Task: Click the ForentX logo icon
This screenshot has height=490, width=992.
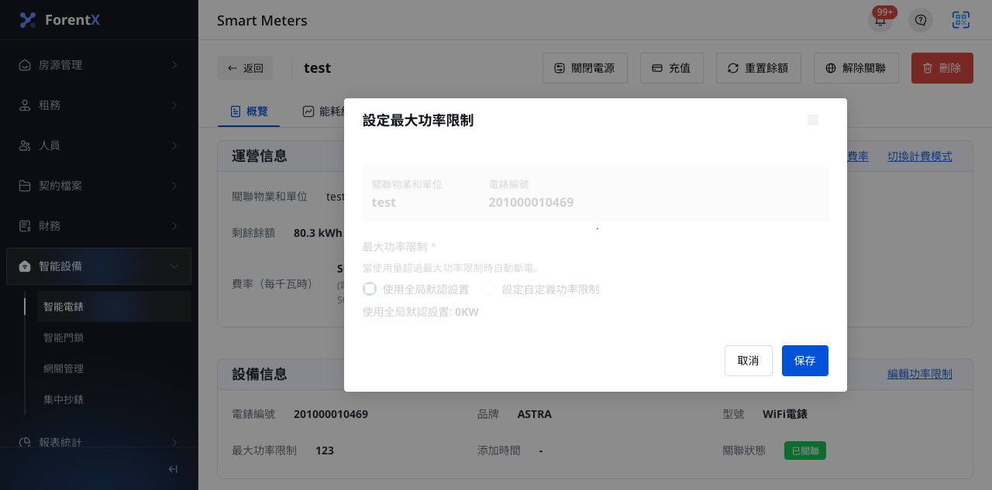Action: coord(28,20)
